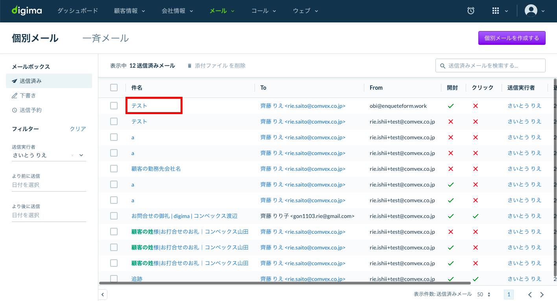Tick checkbox for 顧客の勤務先会社名 row
The height and width of the screenshot is (301, 557).
click(114, 168)
